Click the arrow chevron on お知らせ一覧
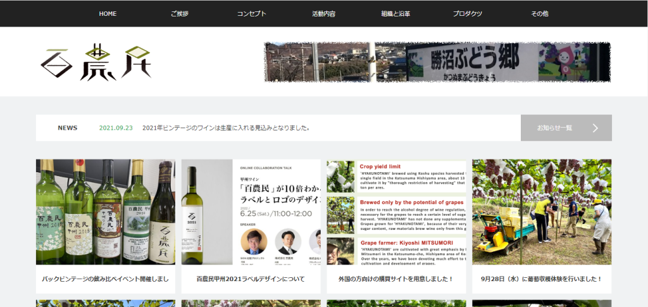 (595, 128)
